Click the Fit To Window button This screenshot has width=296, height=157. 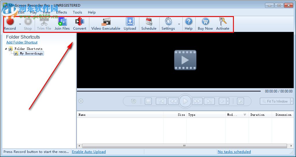click(x=275, y=101)
